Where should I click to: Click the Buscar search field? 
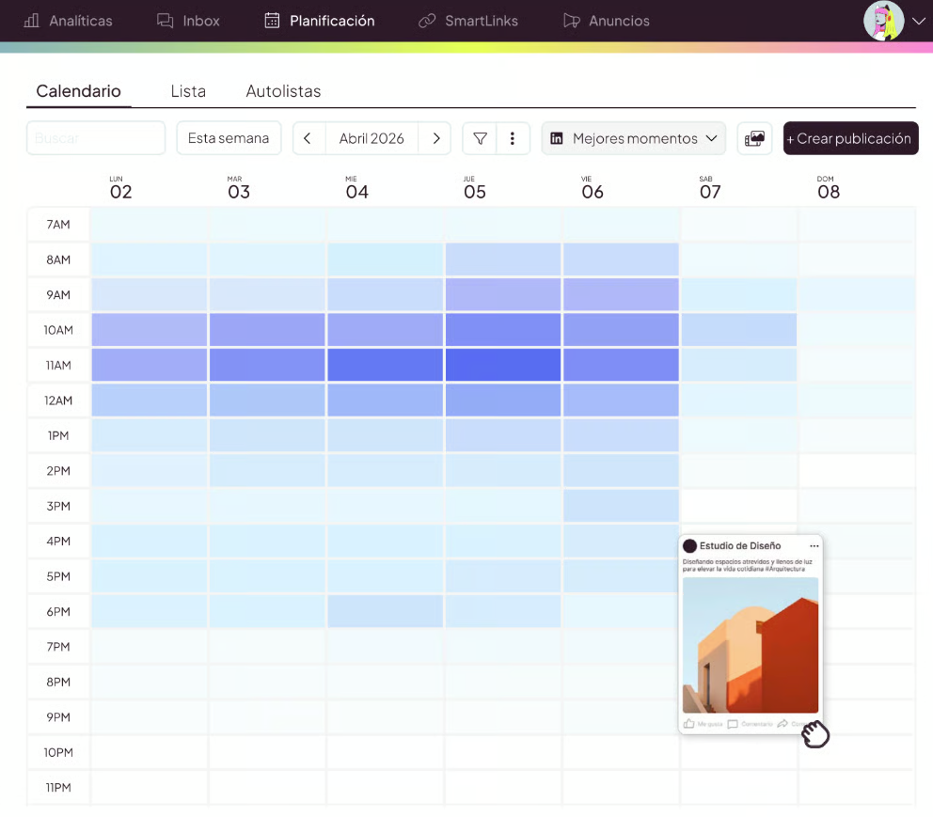pos(96,138)
